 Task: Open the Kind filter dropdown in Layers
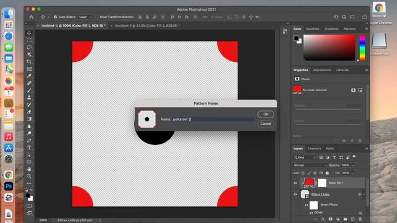click(x=305, y=157)
